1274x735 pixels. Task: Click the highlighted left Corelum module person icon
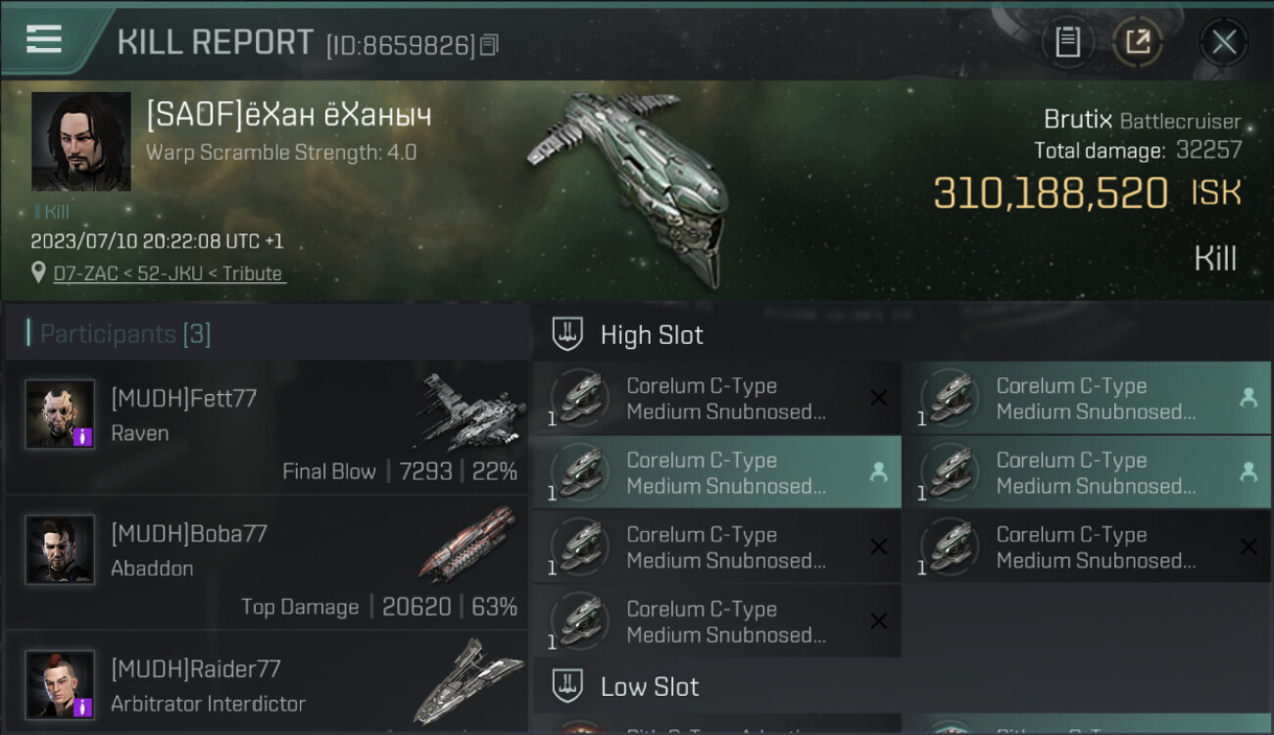(x=878, y=472)
